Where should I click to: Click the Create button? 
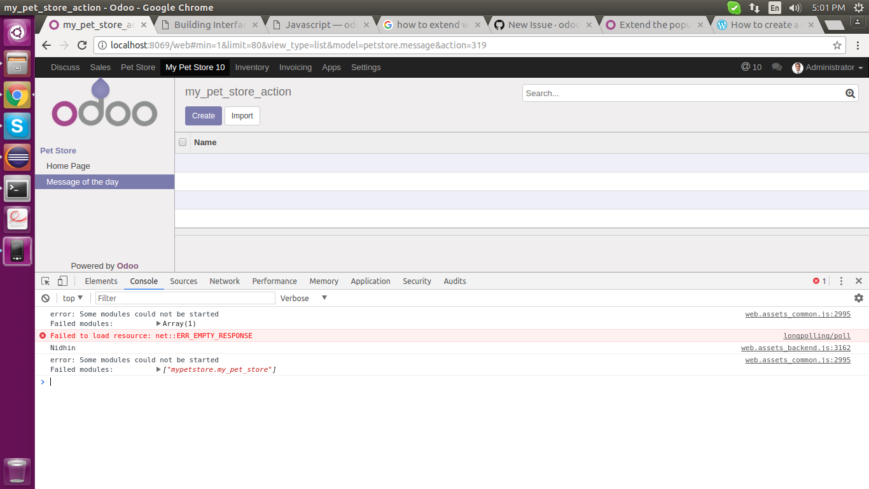coord(203,115)
